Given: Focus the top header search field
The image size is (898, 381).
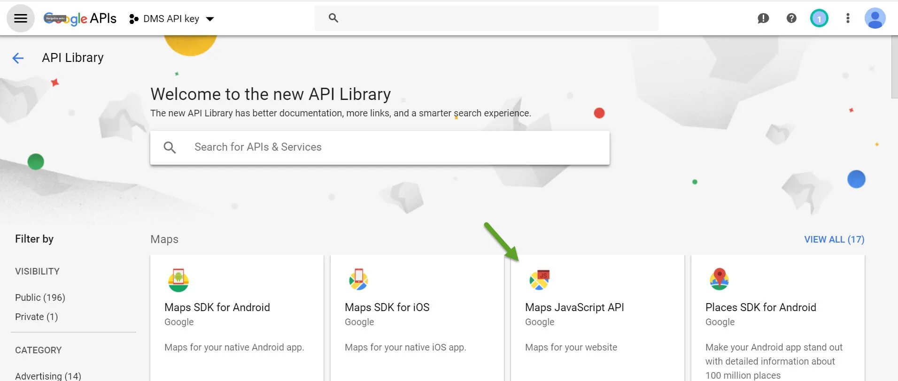Looking at the screenshot, I should [x=487, y=18].
